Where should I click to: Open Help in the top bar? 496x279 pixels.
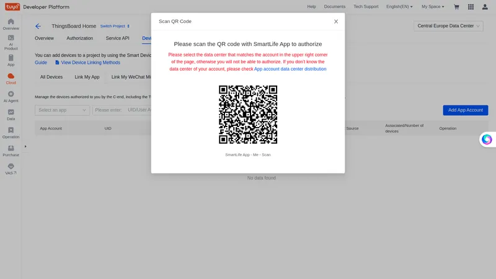(x=311, y=7)
